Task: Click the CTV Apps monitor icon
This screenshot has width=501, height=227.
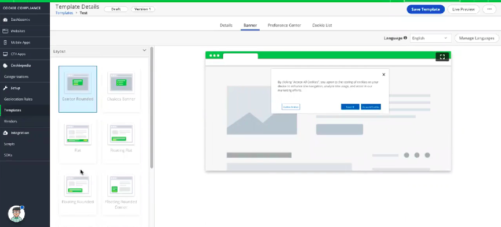Action: coord(5,54)
